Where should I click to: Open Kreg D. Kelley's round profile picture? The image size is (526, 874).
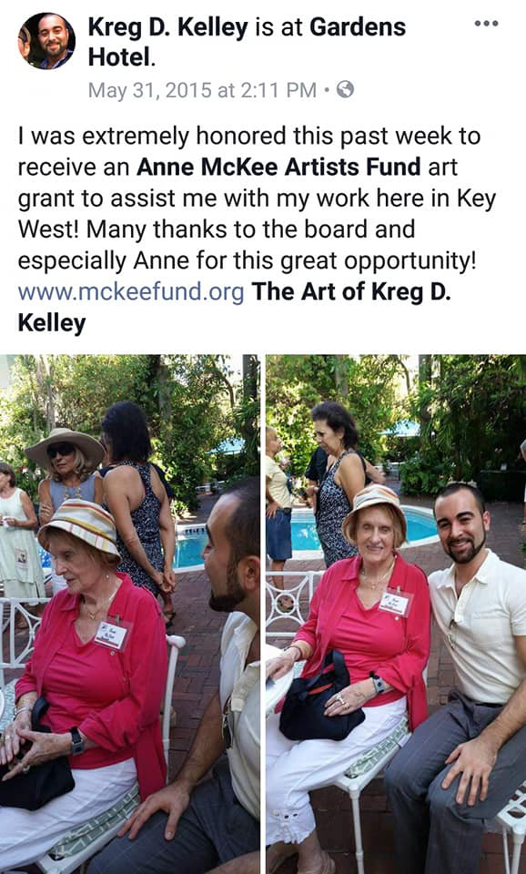pos(46,41)
